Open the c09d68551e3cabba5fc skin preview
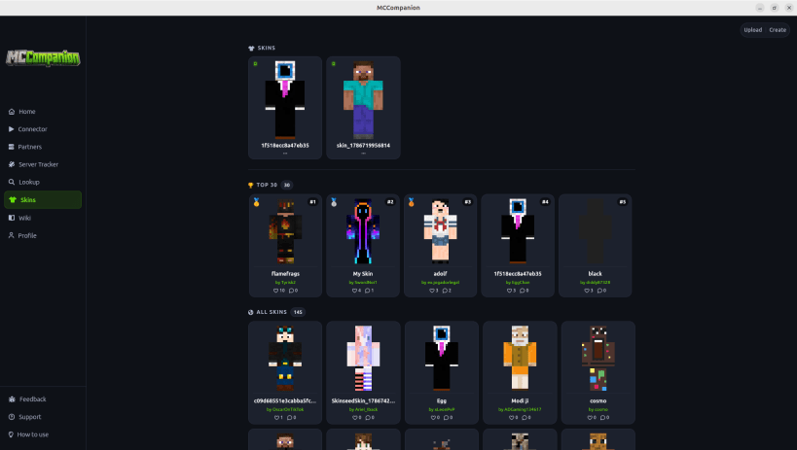Image resolution: width=797 pixels, height=450 pixels. 285,359
